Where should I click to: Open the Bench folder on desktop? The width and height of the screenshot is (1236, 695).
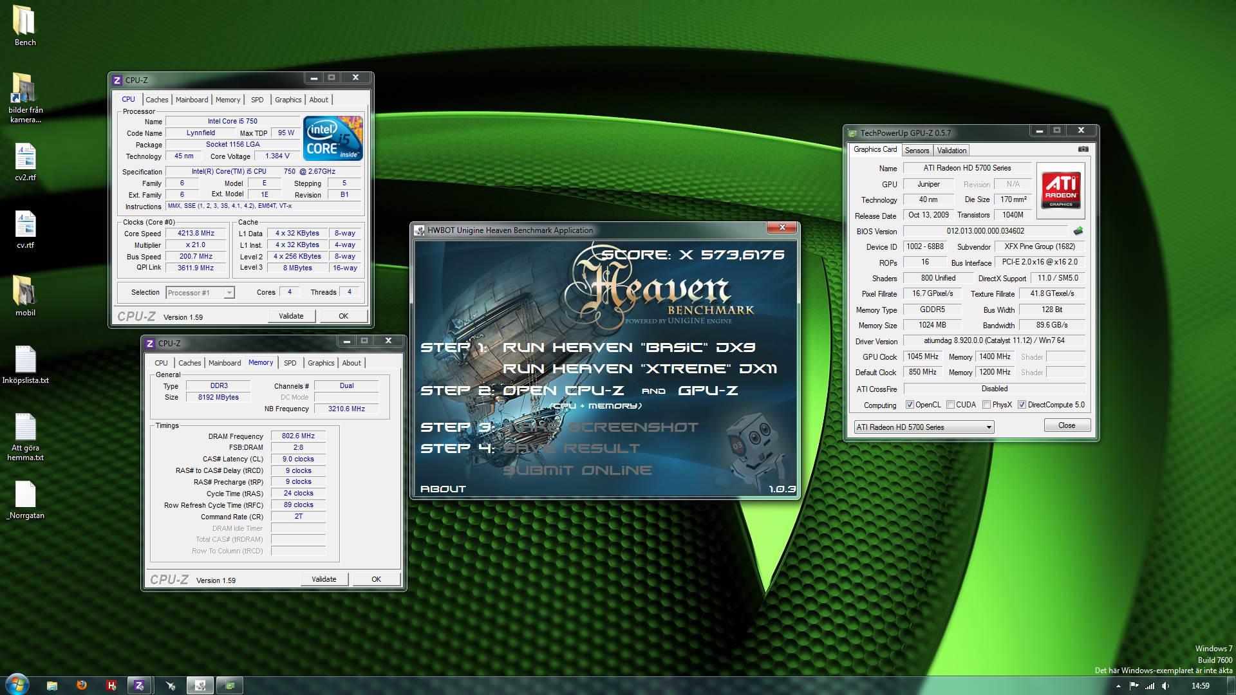click(25, 26)
